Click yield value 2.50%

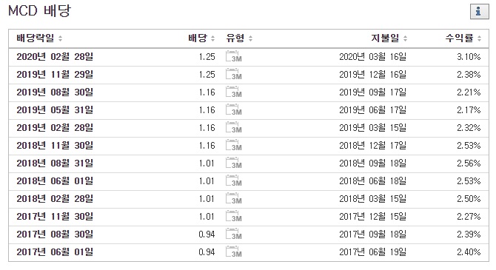coord(469,198)
